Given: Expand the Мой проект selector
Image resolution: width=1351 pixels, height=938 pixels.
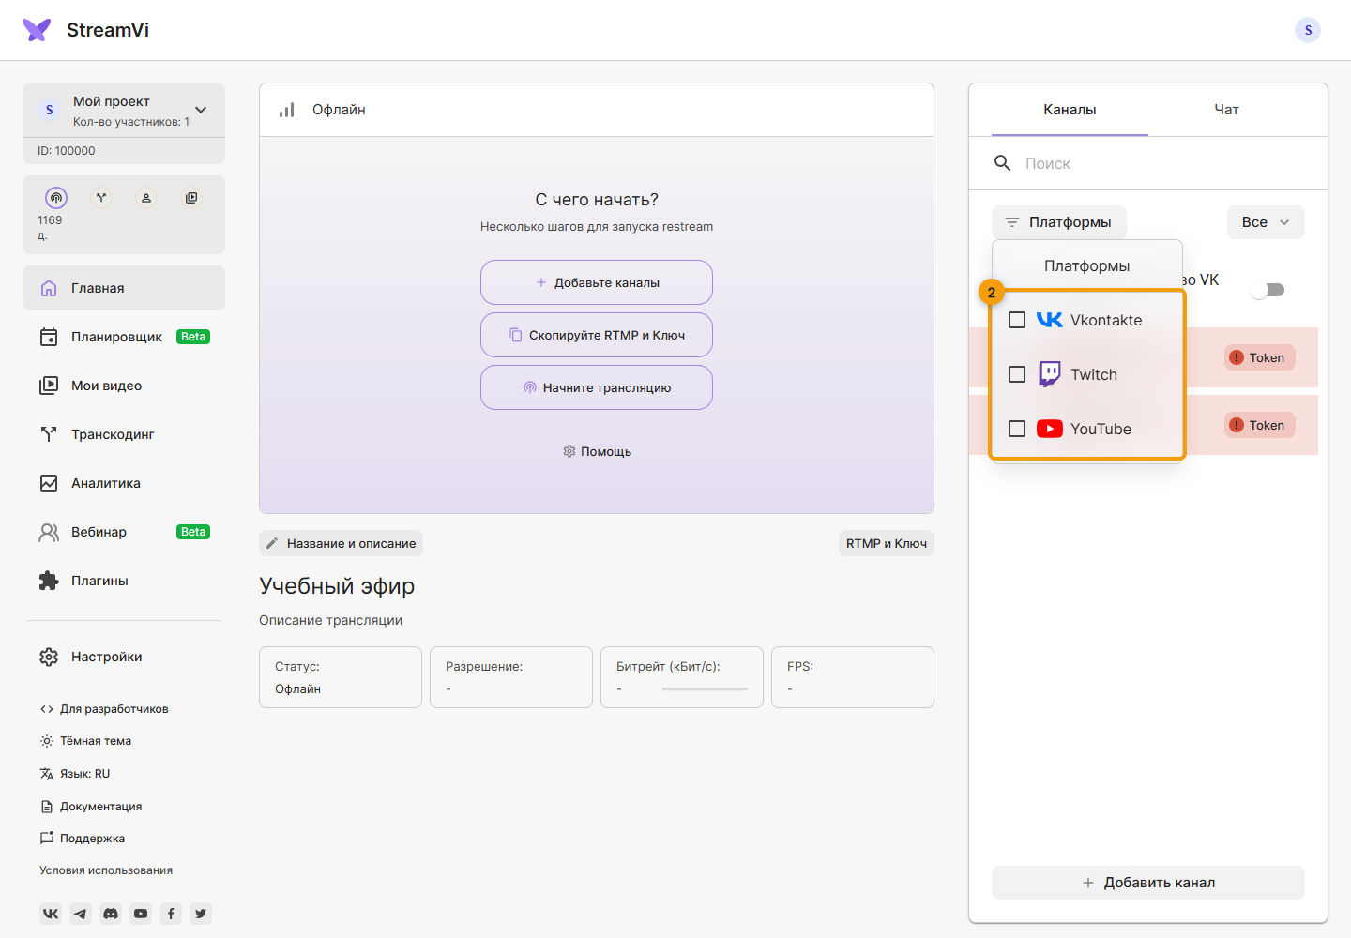Looking at the screenshot, I should point(124,110).
